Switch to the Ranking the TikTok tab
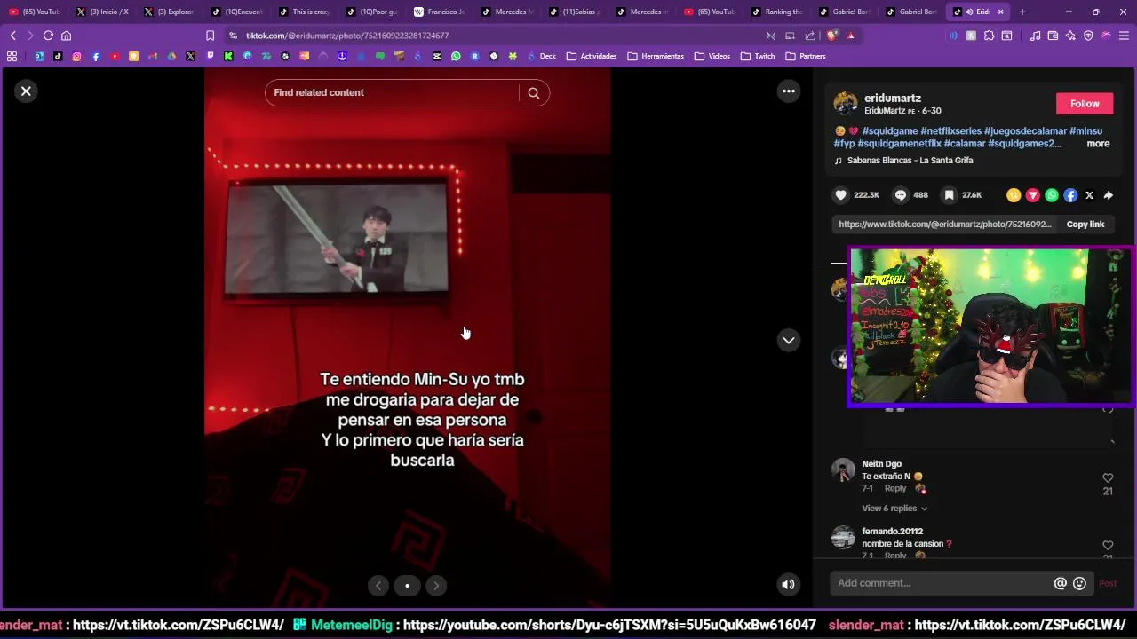Viewport: 1137px width, 639px height. tap(777, 12)
